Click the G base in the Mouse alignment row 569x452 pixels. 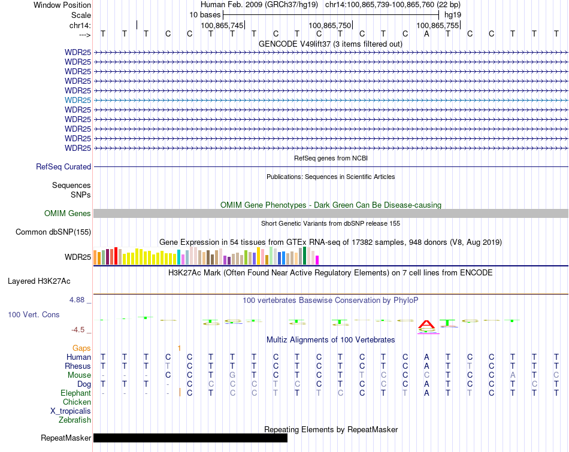[232, 375]
